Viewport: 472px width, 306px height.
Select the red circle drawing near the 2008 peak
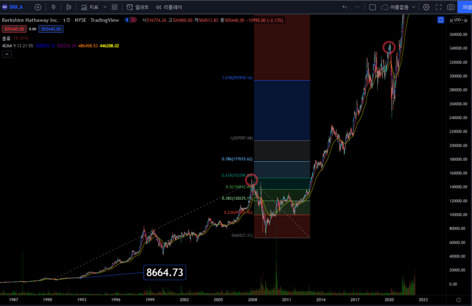[x=251, y=180]
